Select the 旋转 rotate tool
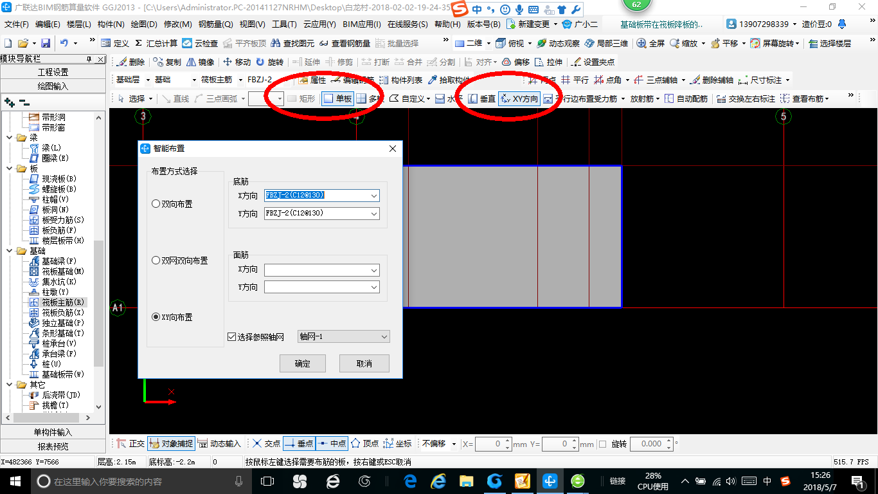 coord(269,62)
